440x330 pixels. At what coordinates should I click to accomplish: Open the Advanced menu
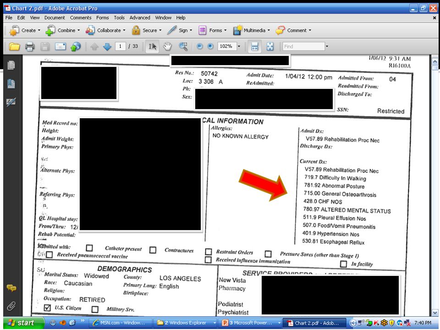140,18
